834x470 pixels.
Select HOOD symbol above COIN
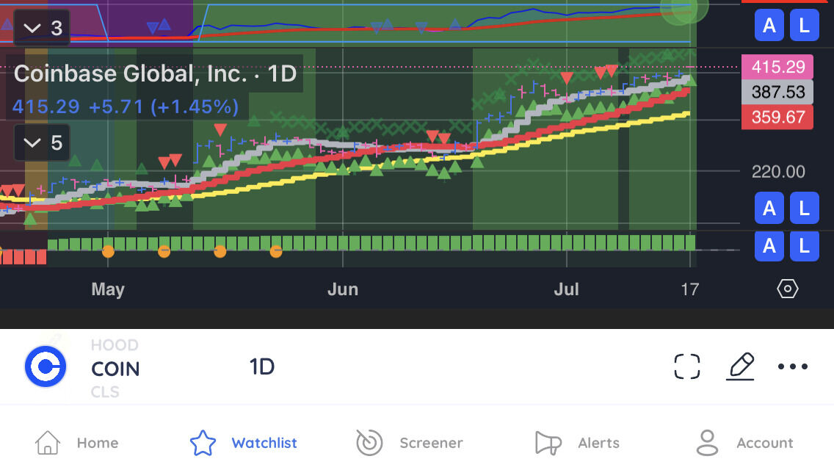[x=115, y=345]
